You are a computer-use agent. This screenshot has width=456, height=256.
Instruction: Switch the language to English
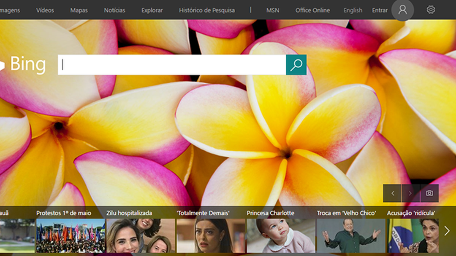tap(353, 10)
